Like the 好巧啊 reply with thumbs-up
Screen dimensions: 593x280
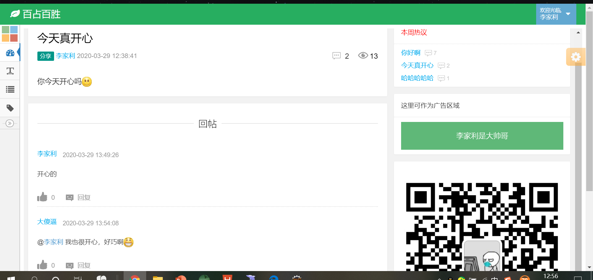42,265
